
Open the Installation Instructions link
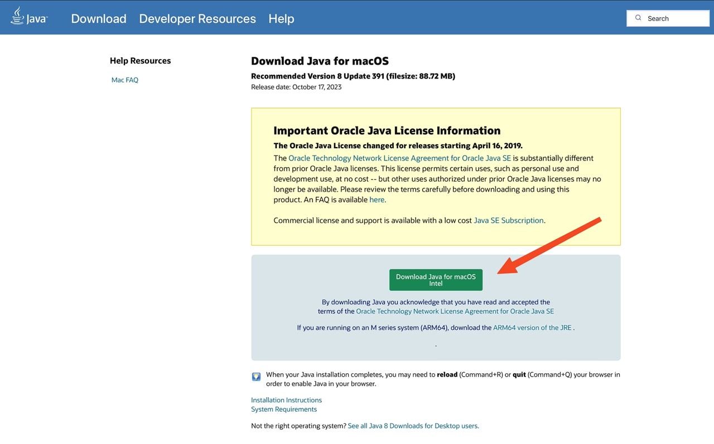(x=286, y=400)
